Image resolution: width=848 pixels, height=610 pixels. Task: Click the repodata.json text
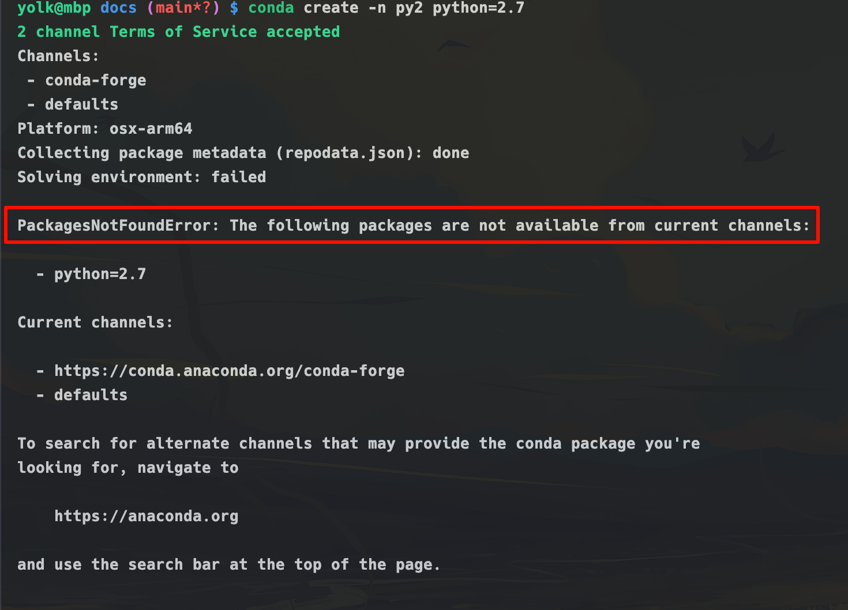[349, 153]
